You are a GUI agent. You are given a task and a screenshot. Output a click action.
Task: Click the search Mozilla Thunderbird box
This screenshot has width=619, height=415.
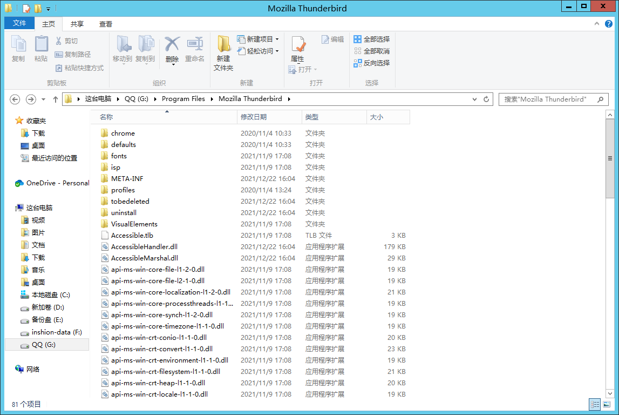(554, 99)
